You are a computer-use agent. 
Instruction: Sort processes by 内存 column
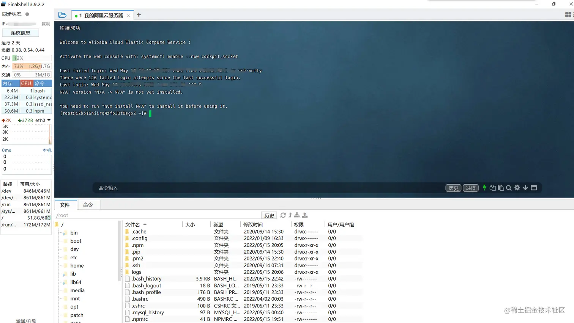coord(10,83)
